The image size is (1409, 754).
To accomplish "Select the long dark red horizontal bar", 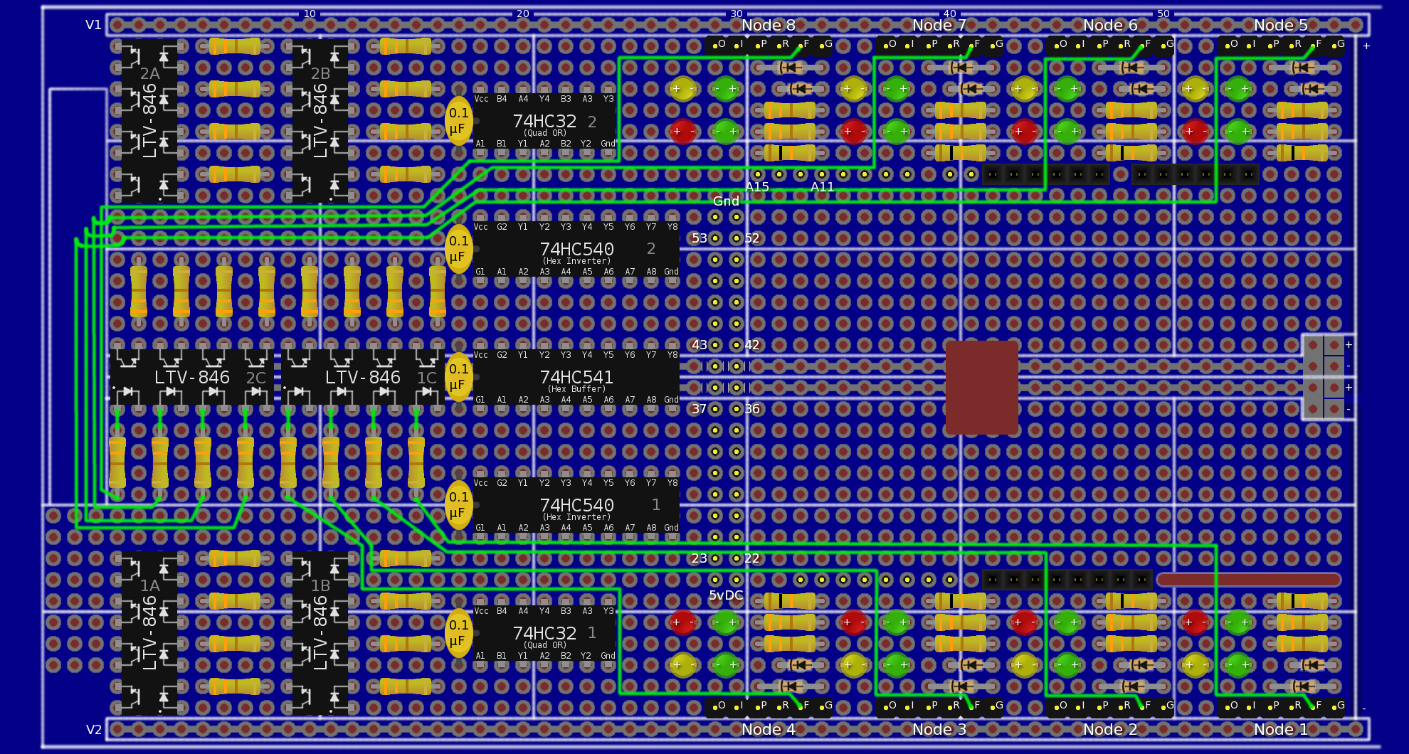I will [1248, 580].
